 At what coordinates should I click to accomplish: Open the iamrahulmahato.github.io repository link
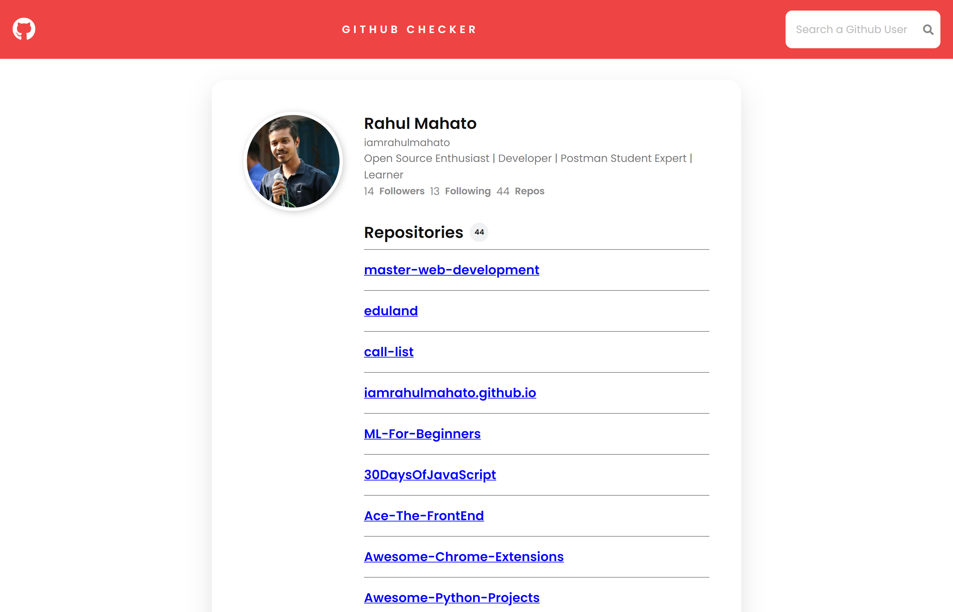pos(450,393)
